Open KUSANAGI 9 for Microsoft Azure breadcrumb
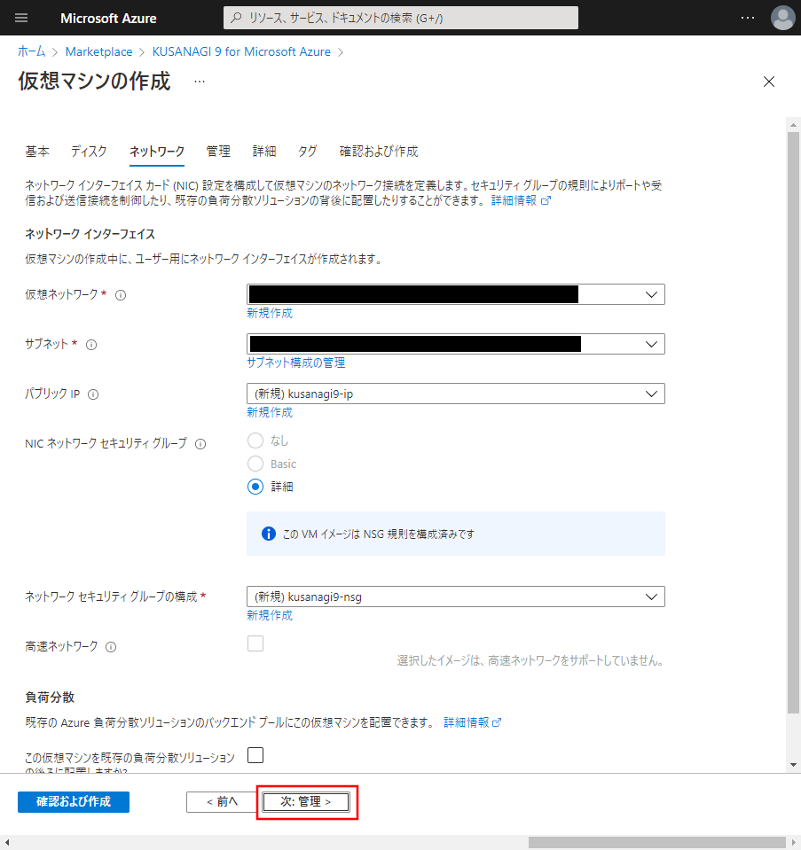 coord(241,51)
